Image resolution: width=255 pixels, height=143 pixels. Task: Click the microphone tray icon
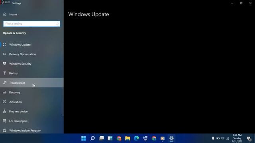[x=213, y=138]
